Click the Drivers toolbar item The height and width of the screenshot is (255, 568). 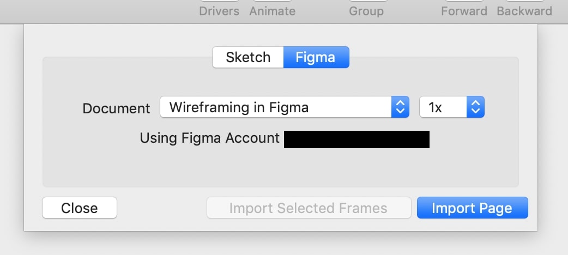pyautogui.click(x=219, y=10)
